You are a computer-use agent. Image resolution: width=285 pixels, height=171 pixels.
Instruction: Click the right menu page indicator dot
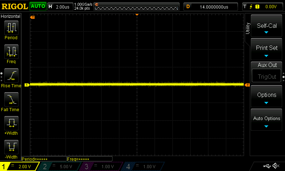[x=284, y=77]
